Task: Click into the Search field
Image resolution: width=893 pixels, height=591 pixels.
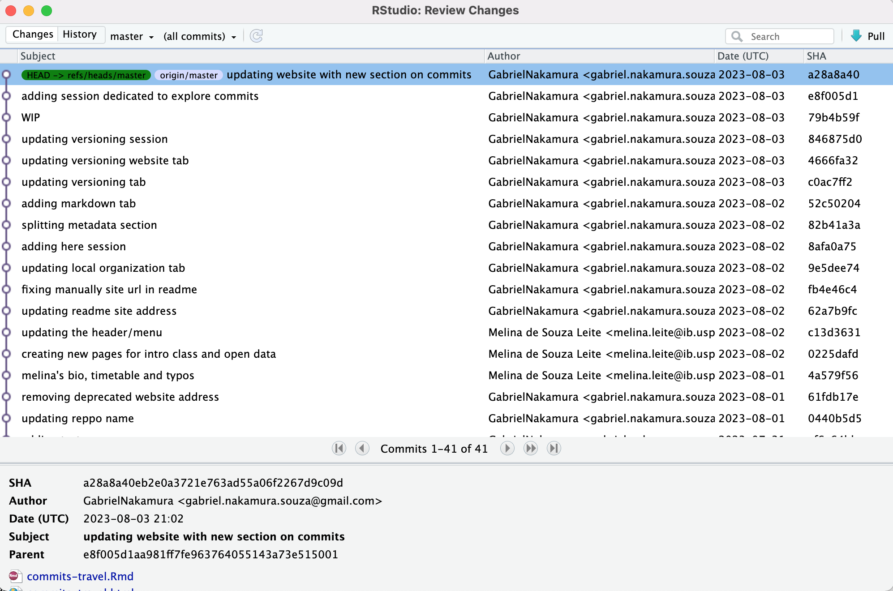Action: click(780, 36)
